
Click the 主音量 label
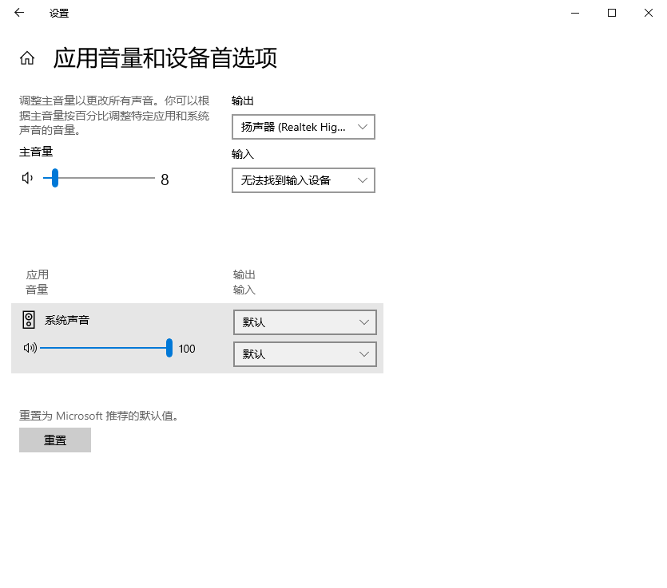coord(36,152)
